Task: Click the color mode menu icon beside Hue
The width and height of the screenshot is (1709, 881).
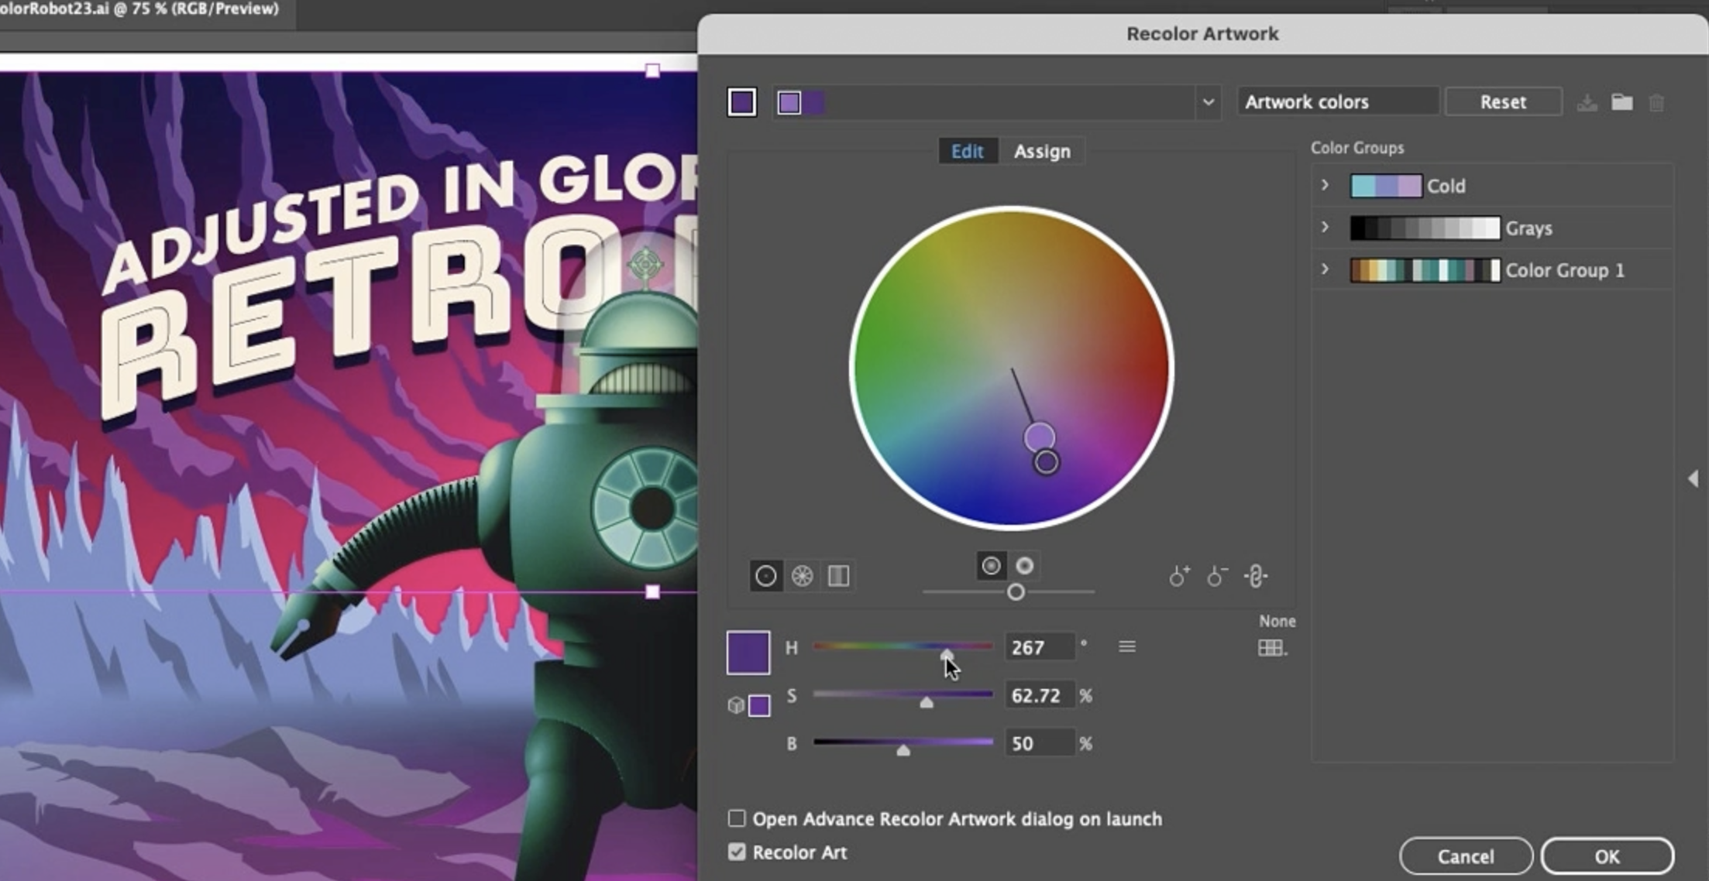Action: click(1127, 646)
